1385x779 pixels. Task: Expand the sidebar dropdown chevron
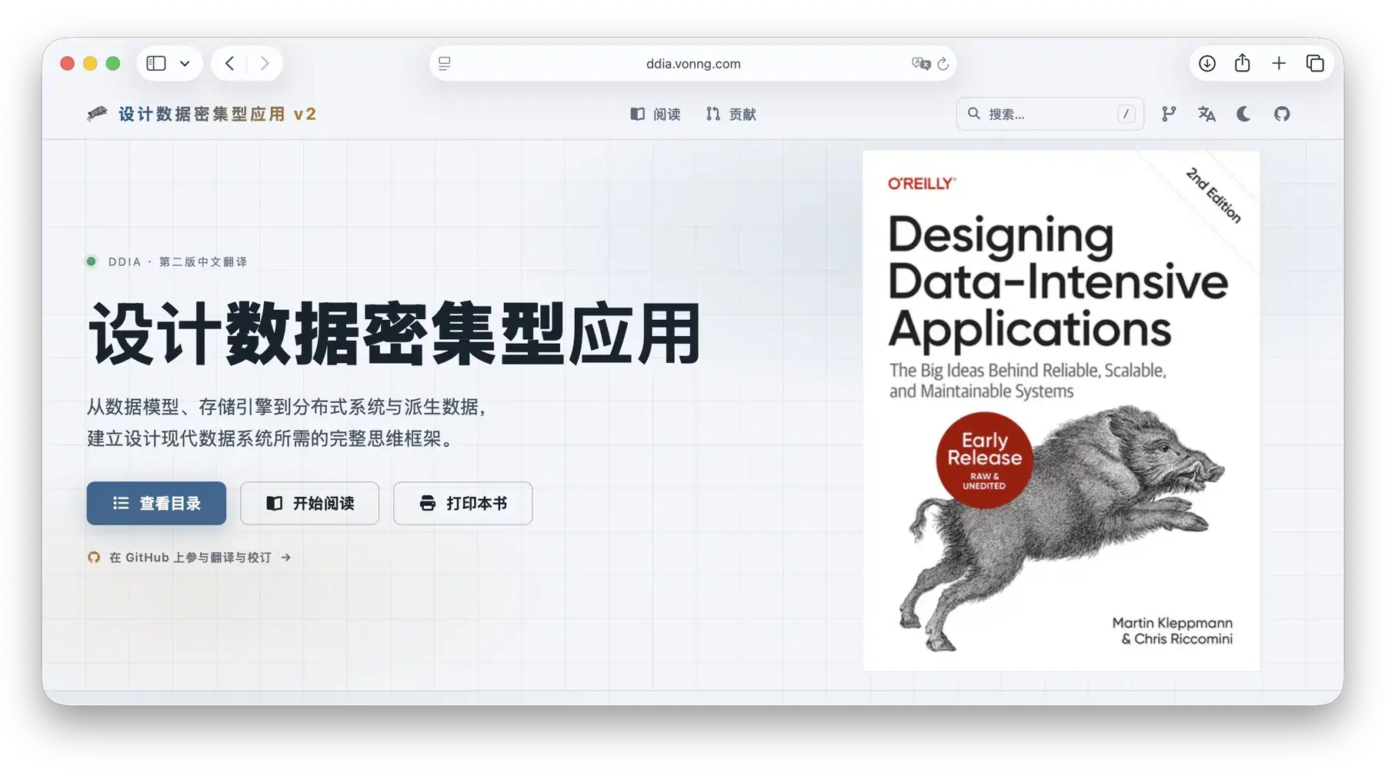185,64
